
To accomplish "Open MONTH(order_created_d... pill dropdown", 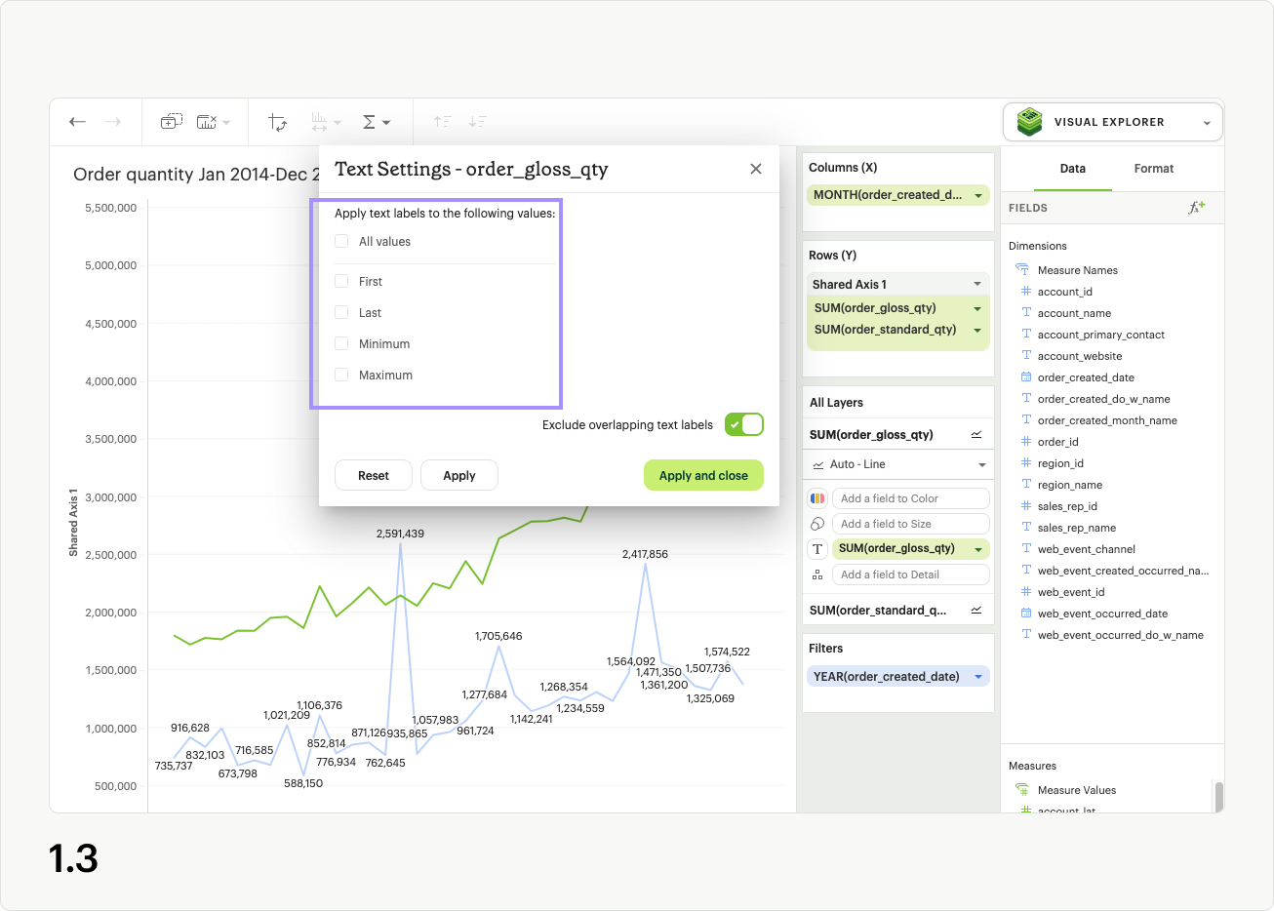I will tap(978, 196).
